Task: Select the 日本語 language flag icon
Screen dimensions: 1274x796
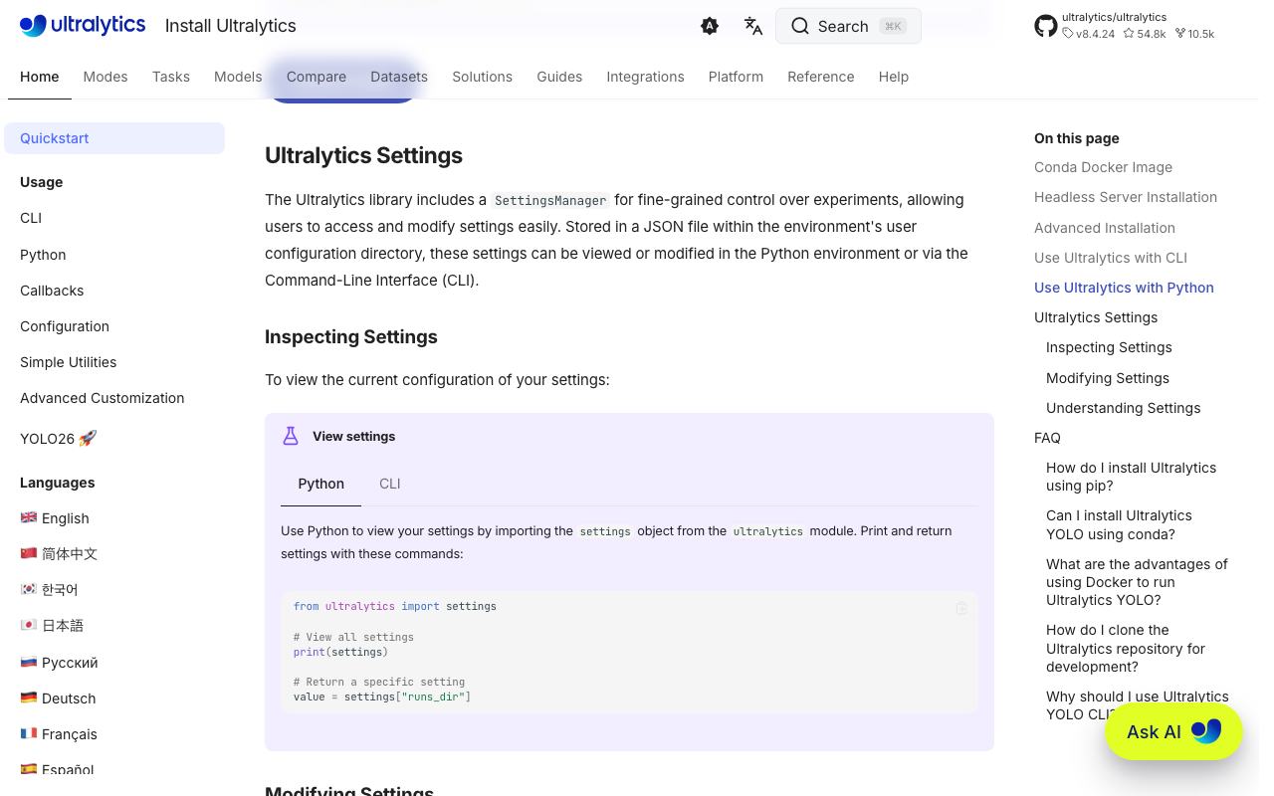Action: (29, 625)
